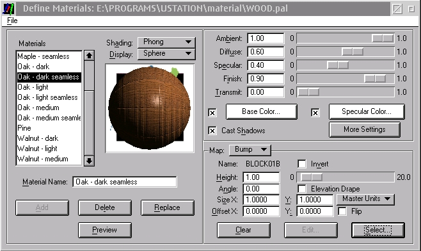Click the sphere material preview image
This screenshot has width=421, height=251.
pos(150,108)
